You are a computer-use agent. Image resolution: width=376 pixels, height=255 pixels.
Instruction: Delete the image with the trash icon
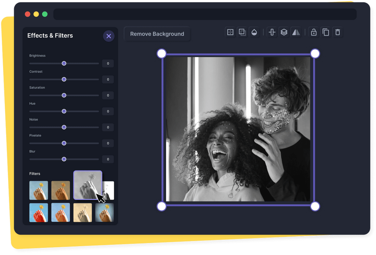pyautogui.click(x=338, y=32)
